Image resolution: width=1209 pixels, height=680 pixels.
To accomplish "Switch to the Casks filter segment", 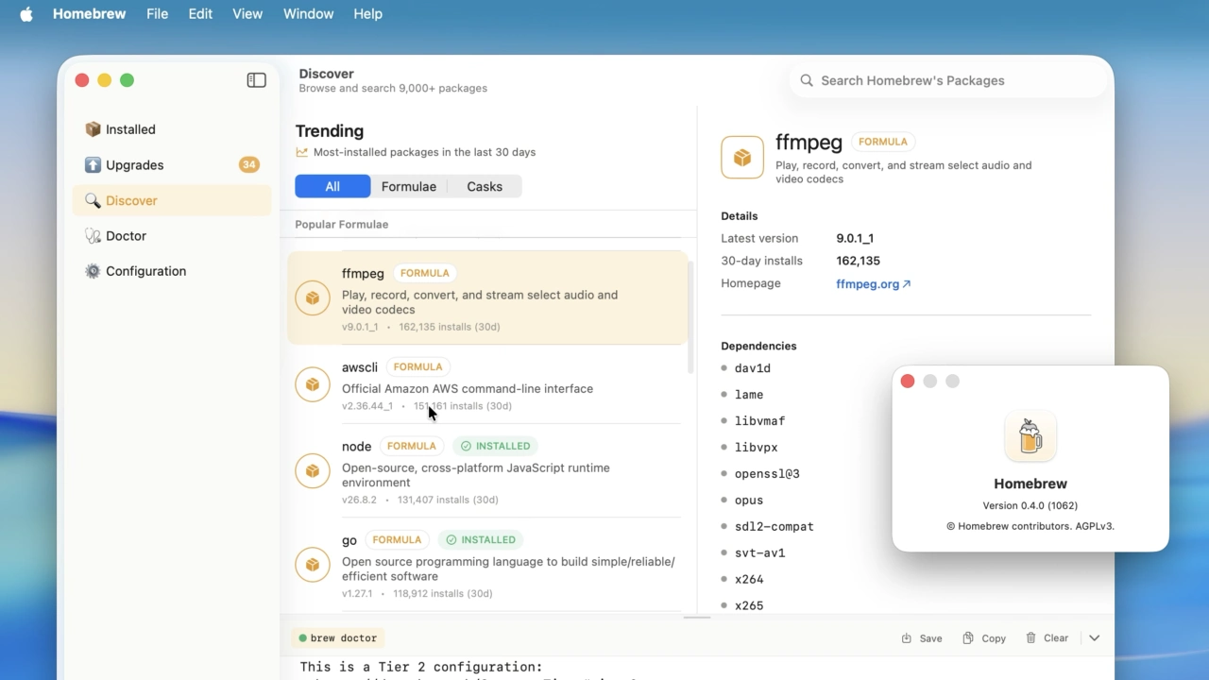I will [x=485, y=187].
